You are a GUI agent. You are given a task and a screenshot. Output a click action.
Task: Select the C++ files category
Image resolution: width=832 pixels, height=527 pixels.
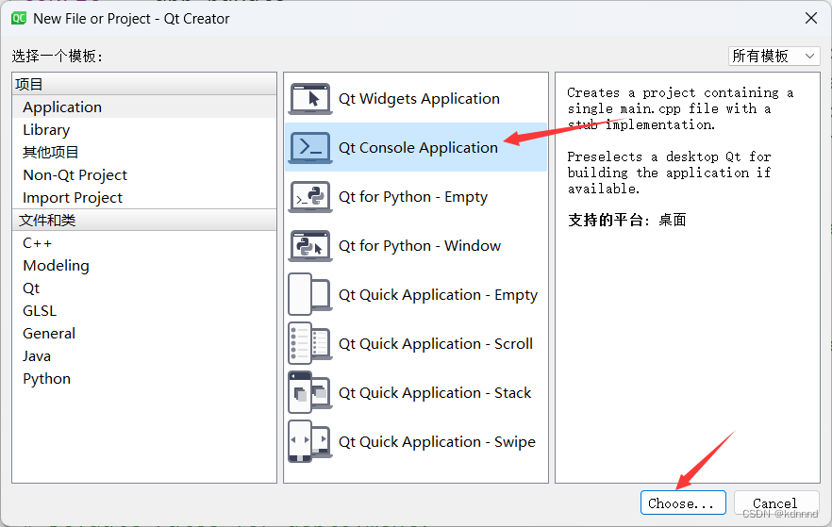pyautogui.click(x=143, y=243)
